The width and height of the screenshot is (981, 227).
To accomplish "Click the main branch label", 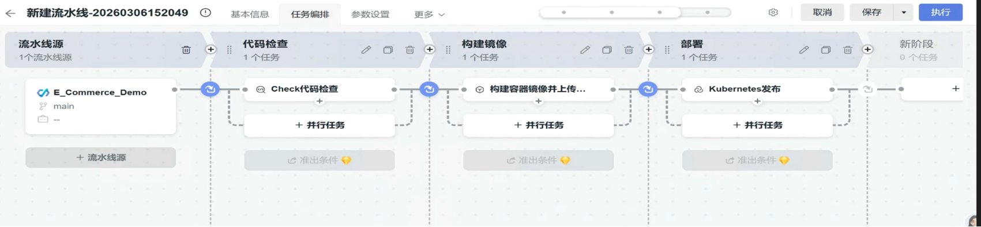I will coord(63,106).
